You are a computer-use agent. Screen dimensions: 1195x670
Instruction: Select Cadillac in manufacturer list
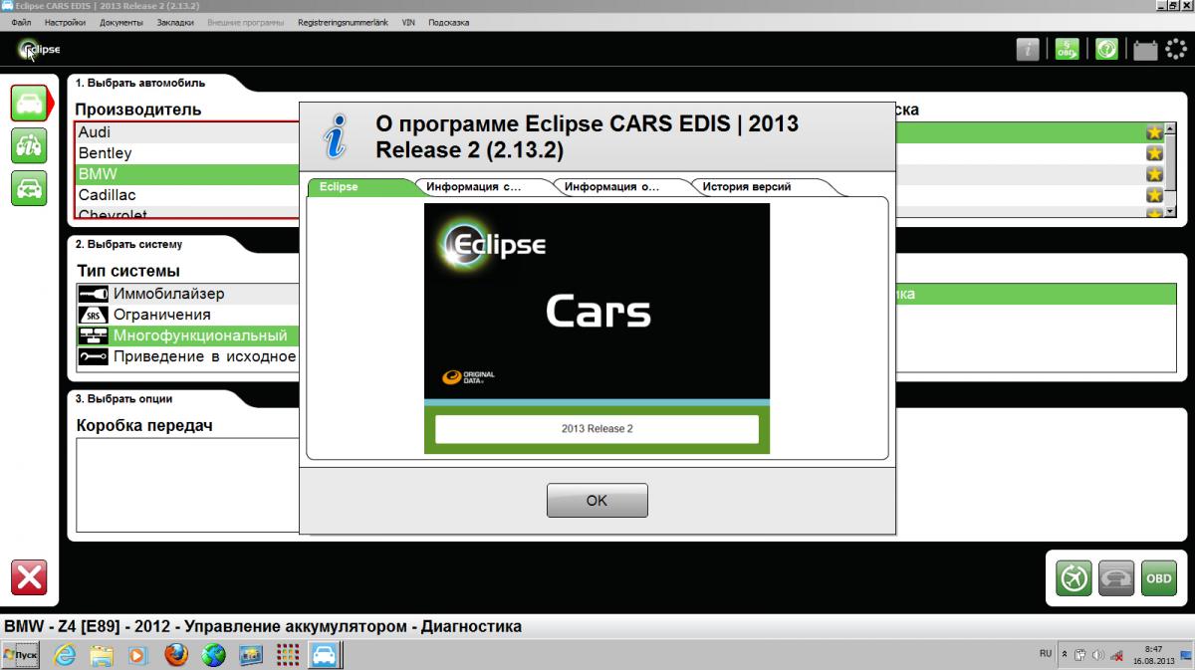pos(187,195)
